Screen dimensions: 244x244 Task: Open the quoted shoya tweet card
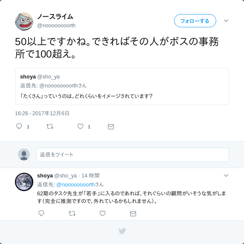point(122,86)
